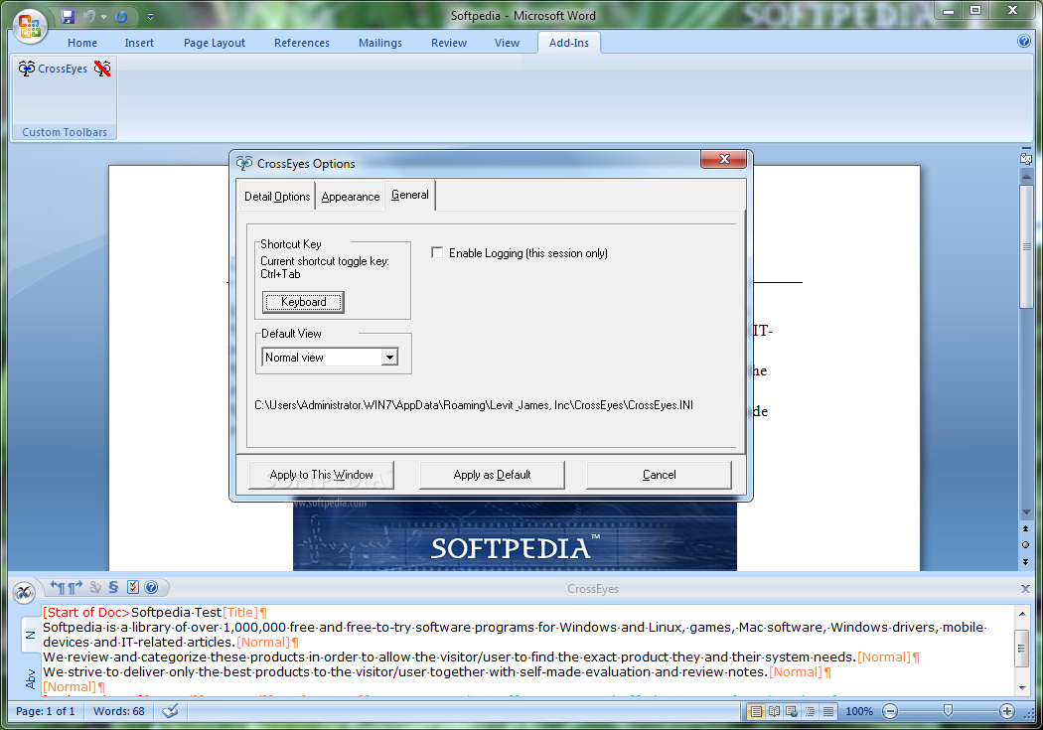Go to the next page using the double down arrow

[1026, 562]
